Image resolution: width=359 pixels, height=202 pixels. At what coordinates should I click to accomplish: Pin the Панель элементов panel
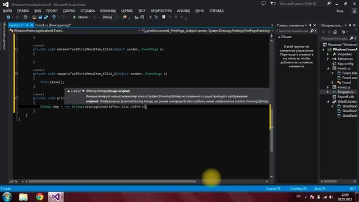pyautogui.click(x=310, y=25)
